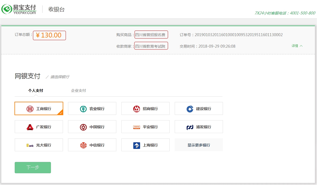Click the green 下一步 button
This screenshot has height=185, width=317.
point(33,167)
